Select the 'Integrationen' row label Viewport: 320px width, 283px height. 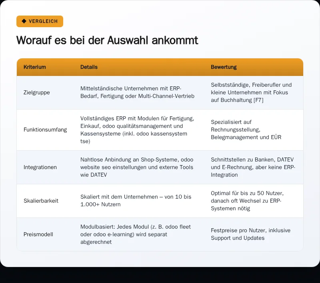40,167
